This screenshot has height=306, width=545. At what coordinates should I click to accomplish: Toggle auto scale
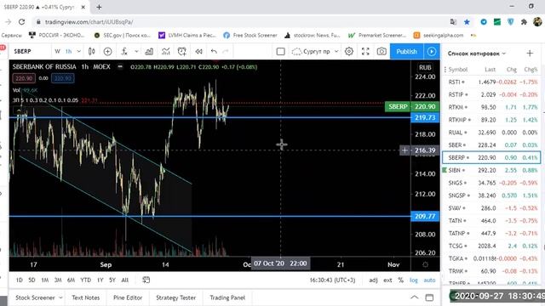pos(429,280)
